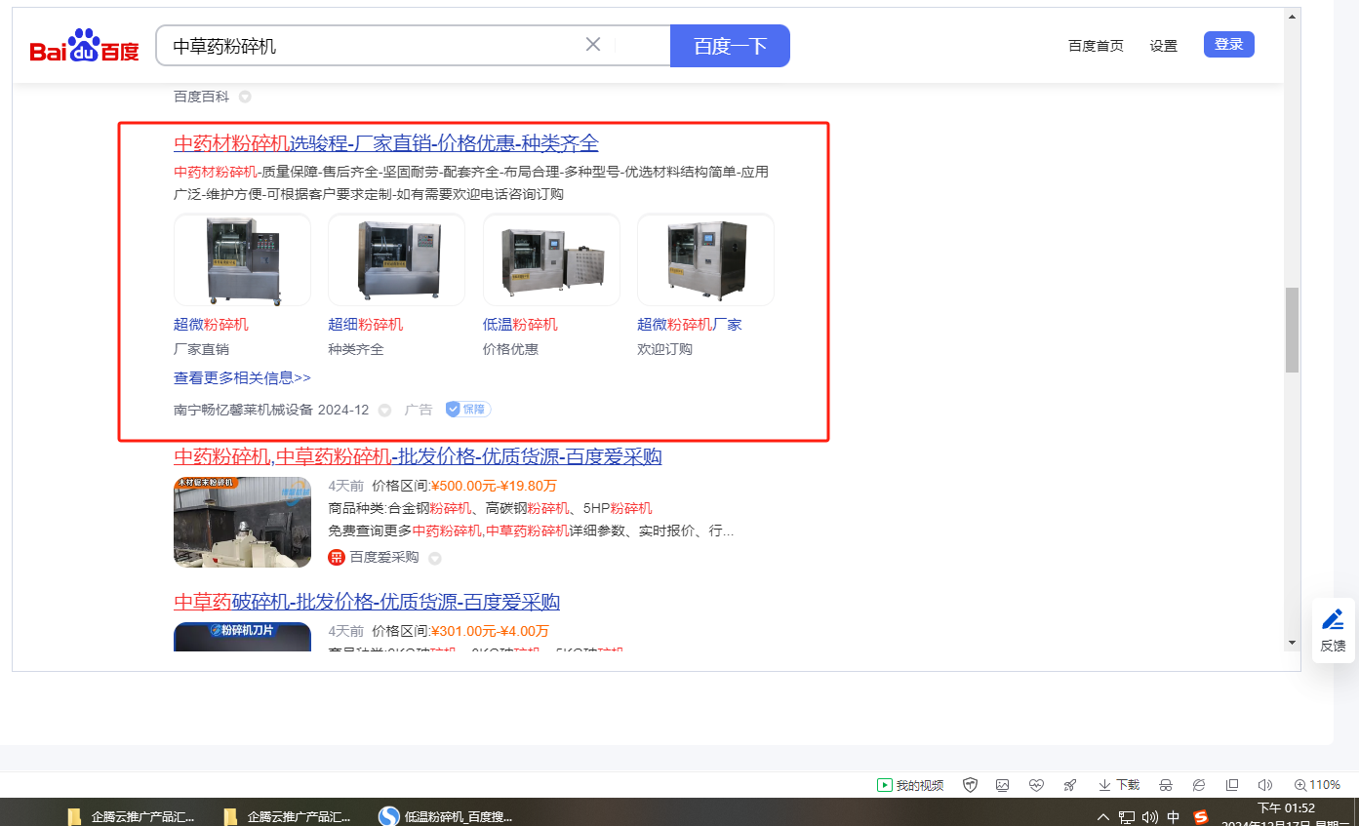Screen dimensions: 1359x826
Task: Open the 中草药破碎机-批发价格 result title
Action: pos(367,602)
